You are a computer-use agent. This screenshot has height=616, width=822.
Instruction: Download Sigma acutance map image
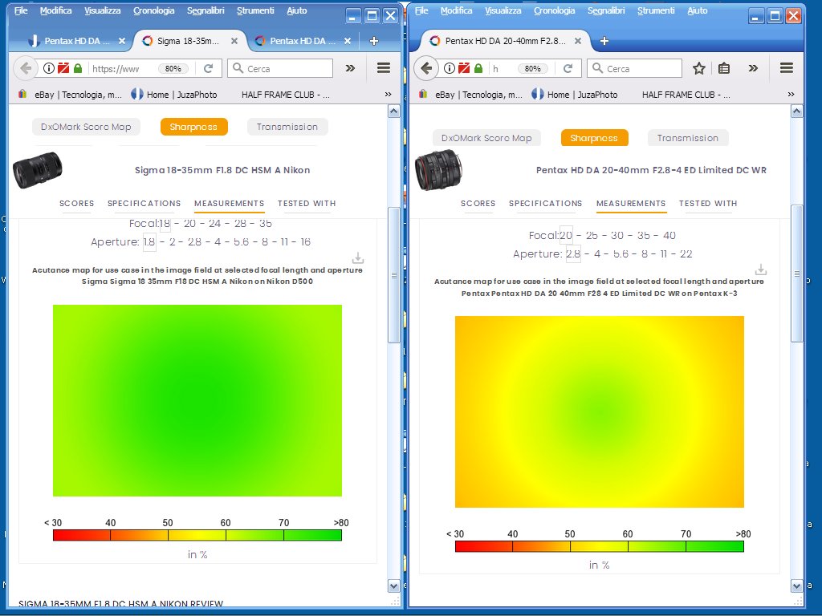point(358,258)
